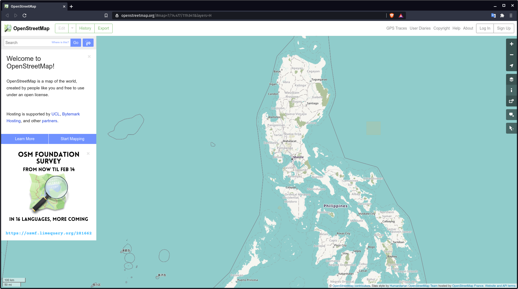Open the map key legend

click(511, 90)
